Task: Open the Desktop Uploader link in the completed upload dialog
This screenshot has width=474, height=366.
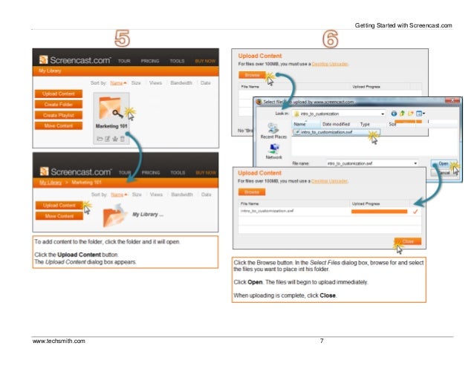Action: click(330, 181)
